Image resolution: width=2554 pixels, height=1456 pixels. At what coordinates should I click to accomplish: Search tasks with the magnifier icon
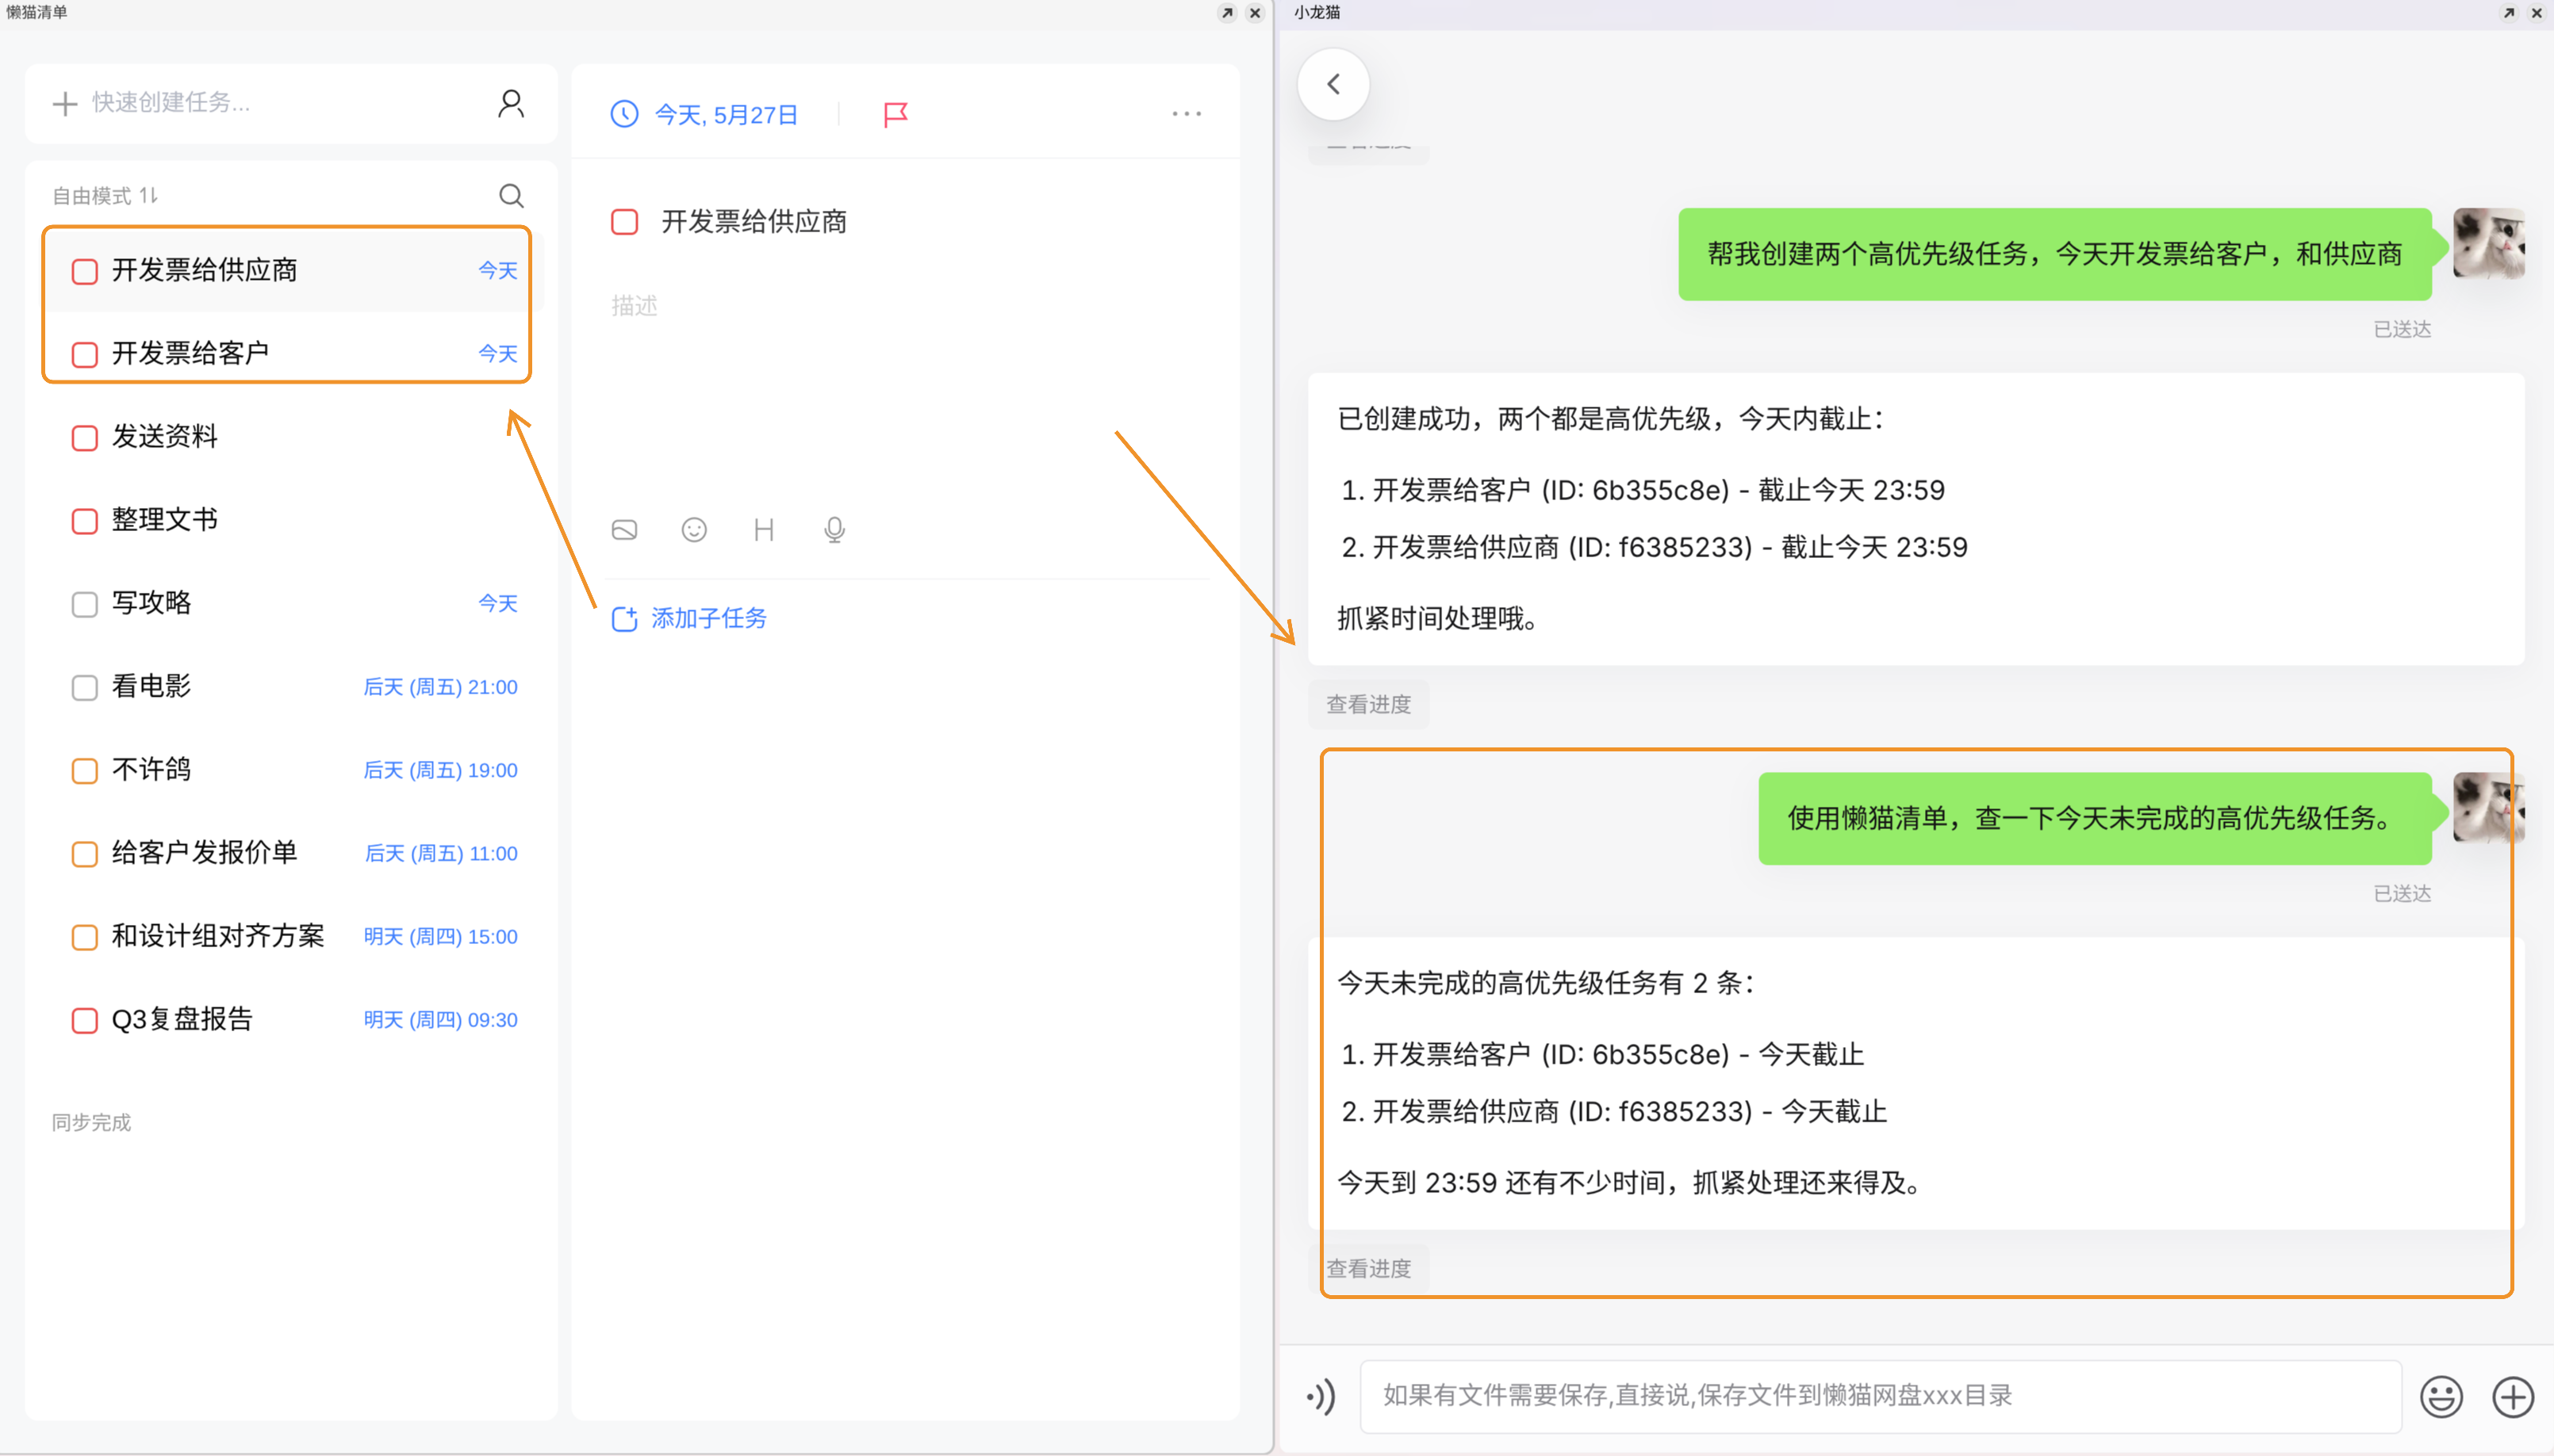click(512, 195)
